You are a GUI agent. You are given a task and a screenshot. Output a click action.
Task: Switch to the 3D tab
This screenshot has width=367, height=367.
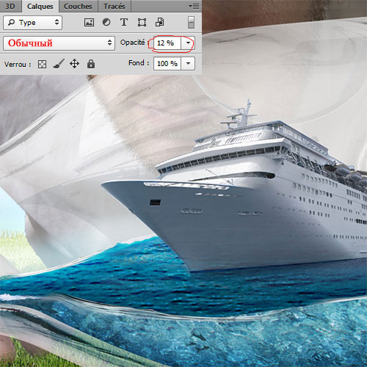[x=10, y=6]
